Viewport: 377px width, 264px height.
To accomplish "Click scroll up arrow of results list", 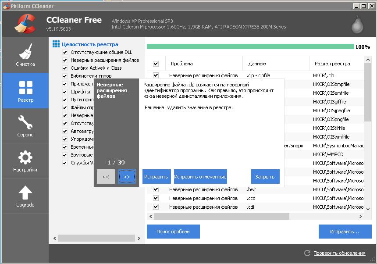I will point(368,60).
